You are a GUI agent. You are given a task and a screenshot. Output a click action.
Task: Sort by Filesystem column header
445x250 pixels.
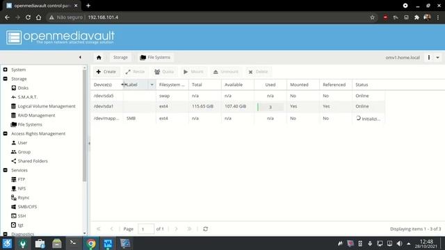click(172, 85)
